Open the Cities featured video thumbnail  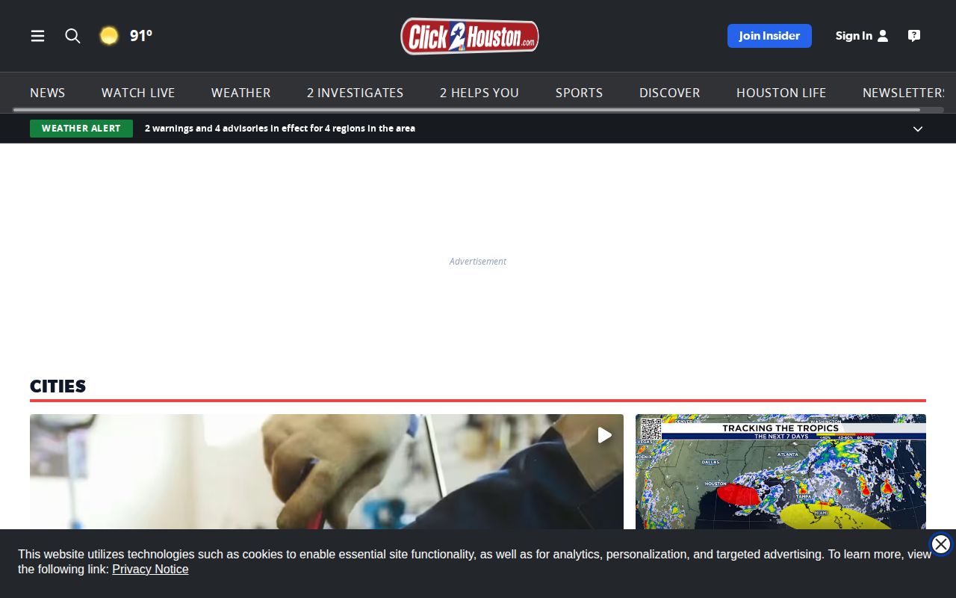point(326,472)
